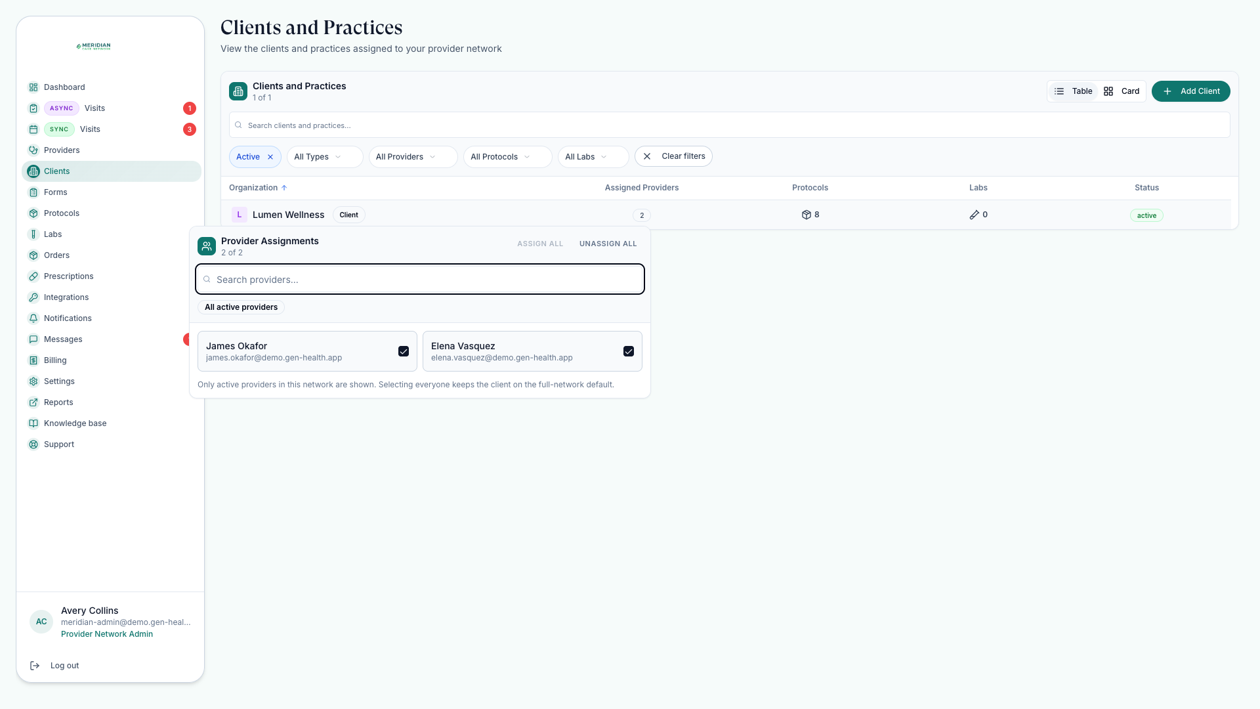Click the Protocols cube icon in sidebar
1260x709 pixels.
point(33,213)
